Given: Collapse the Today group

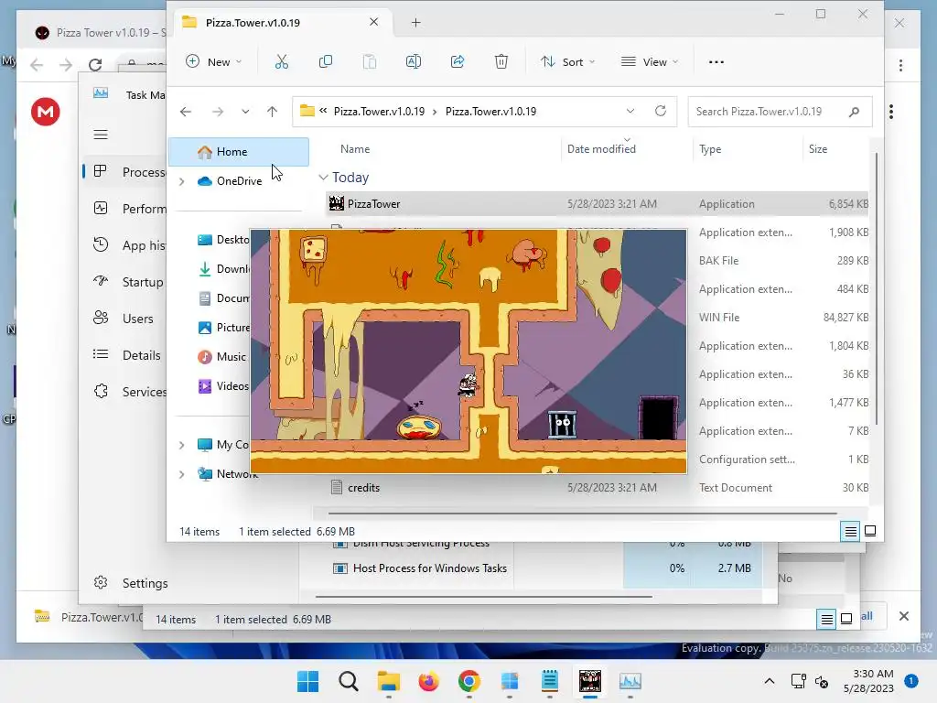Looking at the screenshot, I should point(323,178).
